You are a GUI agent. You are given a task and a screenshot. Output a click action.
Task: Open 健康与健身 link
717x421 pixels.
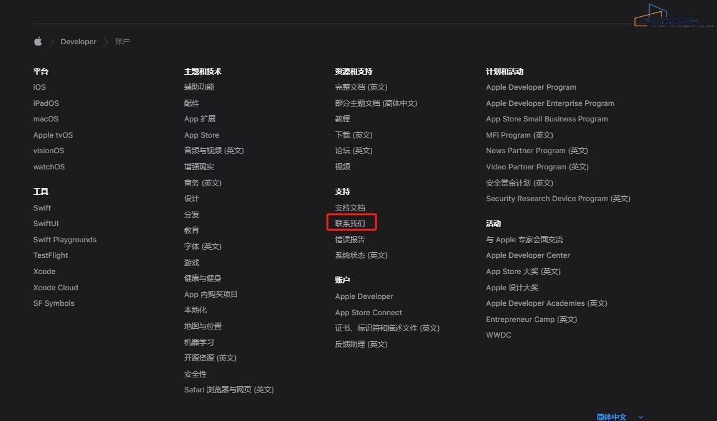click(202, 278)
